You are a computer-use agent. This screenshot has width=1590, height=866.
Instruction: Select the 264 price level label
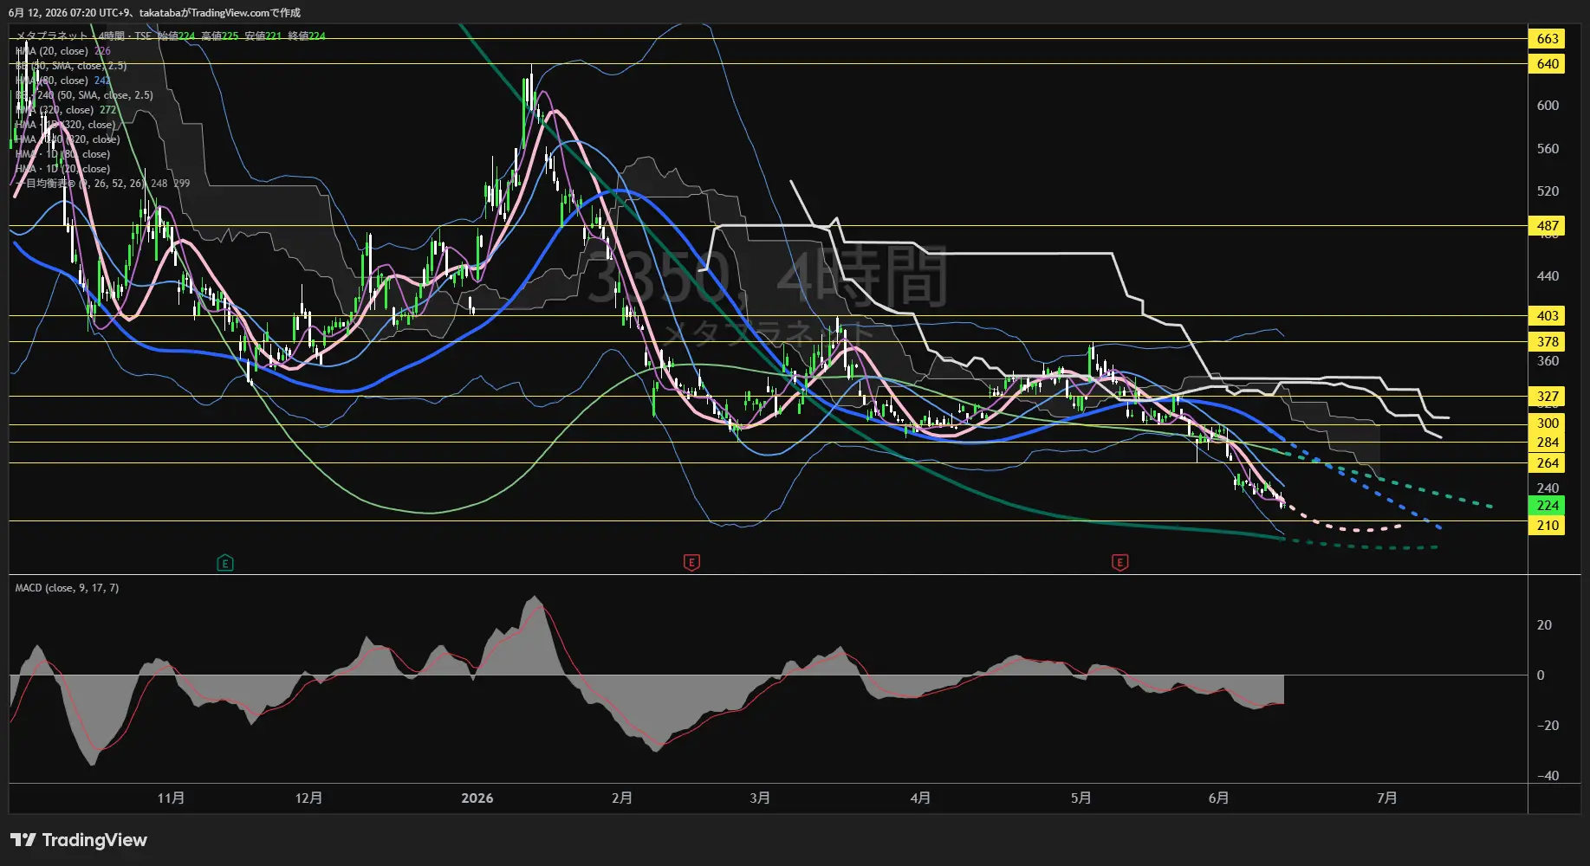[x=1547, y=462]
